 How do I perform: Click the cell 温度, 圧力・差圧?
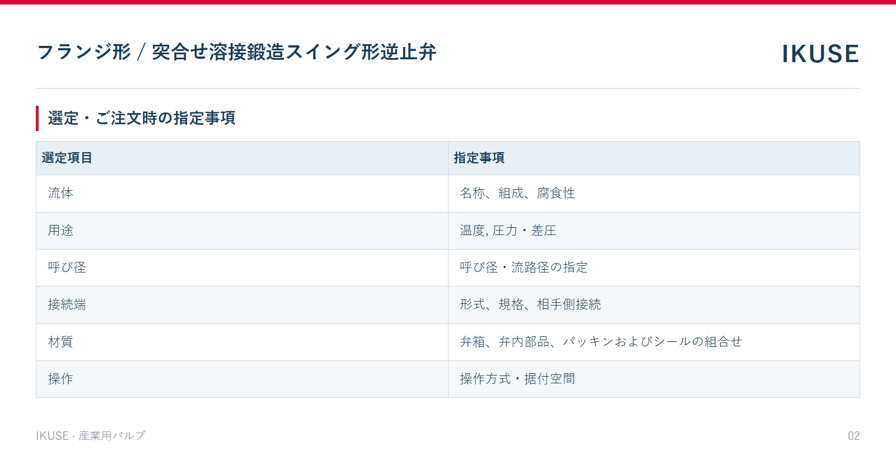click(x=654, y=231)
